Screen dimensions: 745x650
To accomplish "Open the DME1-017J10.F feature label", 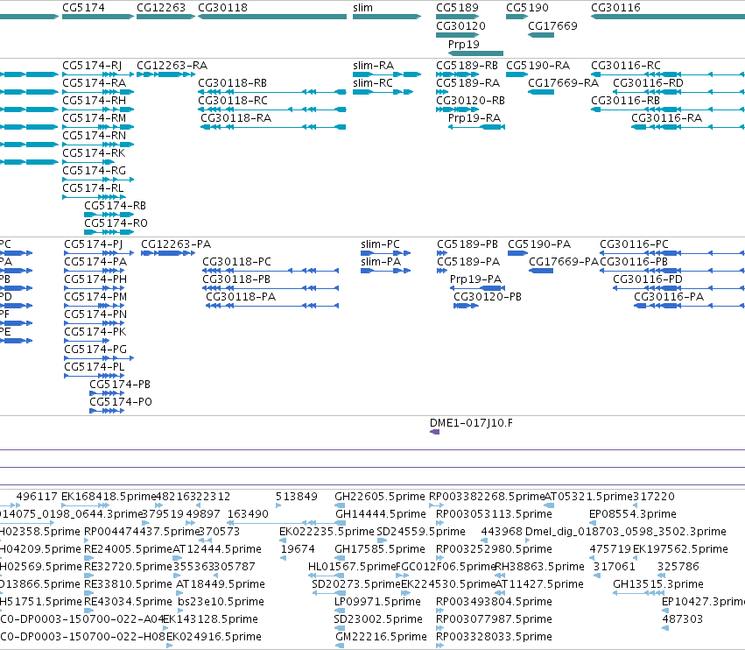I will (471, 423).
